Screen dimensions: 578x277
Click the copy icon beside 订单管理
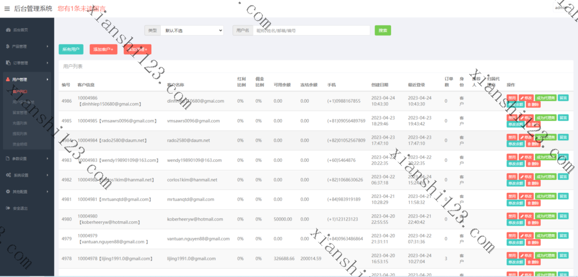(x=8, y=63)
